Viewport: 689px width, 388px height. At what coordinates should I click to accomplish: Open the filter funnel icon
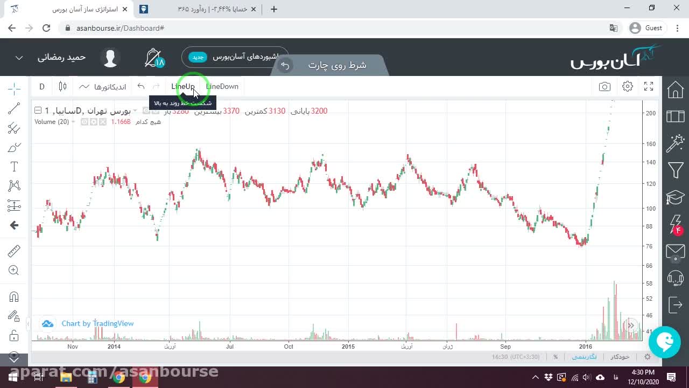click(676, 170)
